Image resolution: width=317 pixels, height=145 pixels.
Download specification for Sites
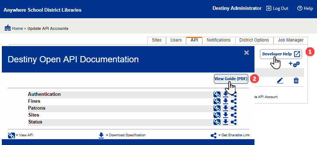[x=226, y=115]
